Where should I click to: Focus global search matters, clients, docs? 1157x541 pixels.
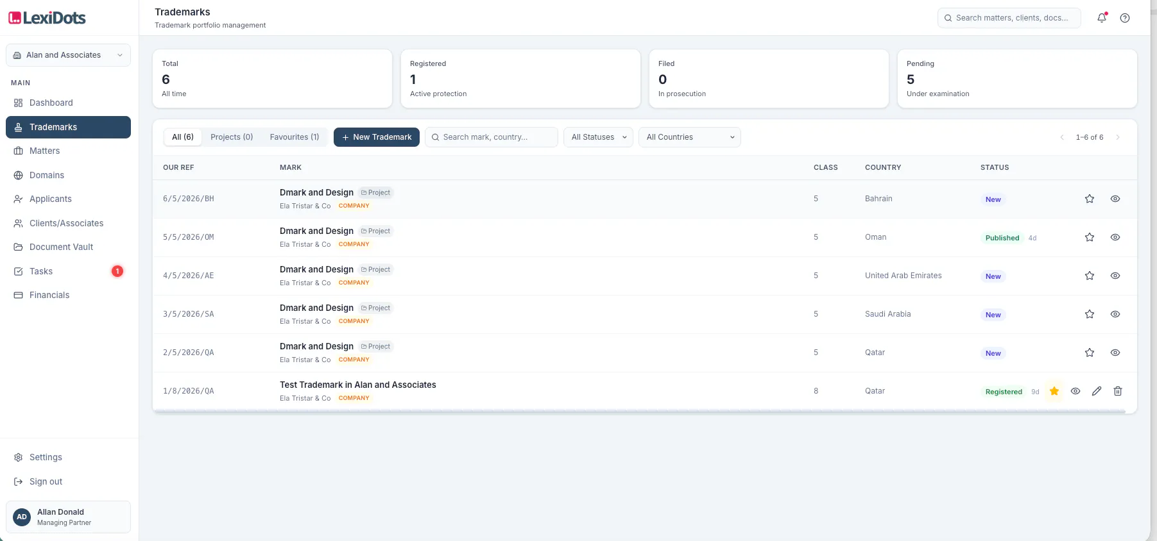click(1009, 18)
